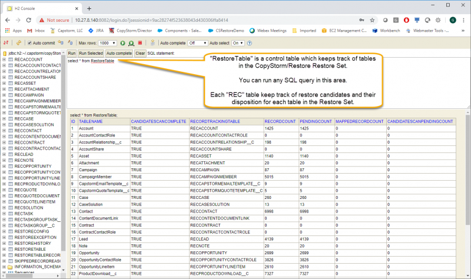Screen dimensions: 471x279
Task: Open the Auto complete Off dropdown
Action: pyautogui.click(x=197, y=43)
